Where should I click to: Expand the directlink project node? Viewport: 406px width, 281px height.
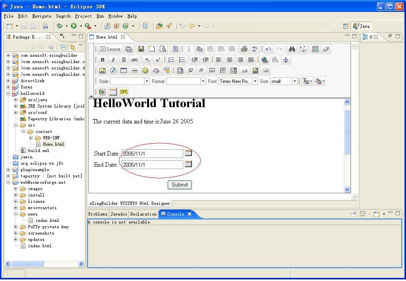point(8,81)
